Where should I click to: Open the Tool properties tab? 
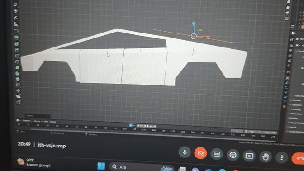point(292,39)
